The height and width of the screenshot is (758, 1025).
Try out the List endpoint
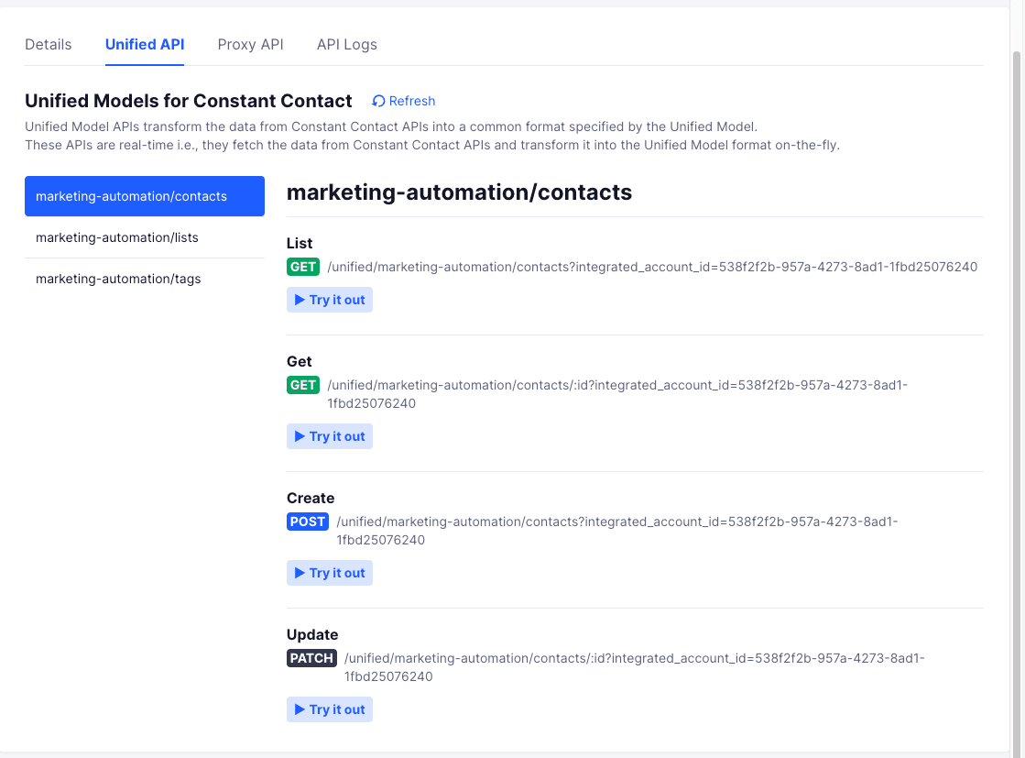click(329, 300)
